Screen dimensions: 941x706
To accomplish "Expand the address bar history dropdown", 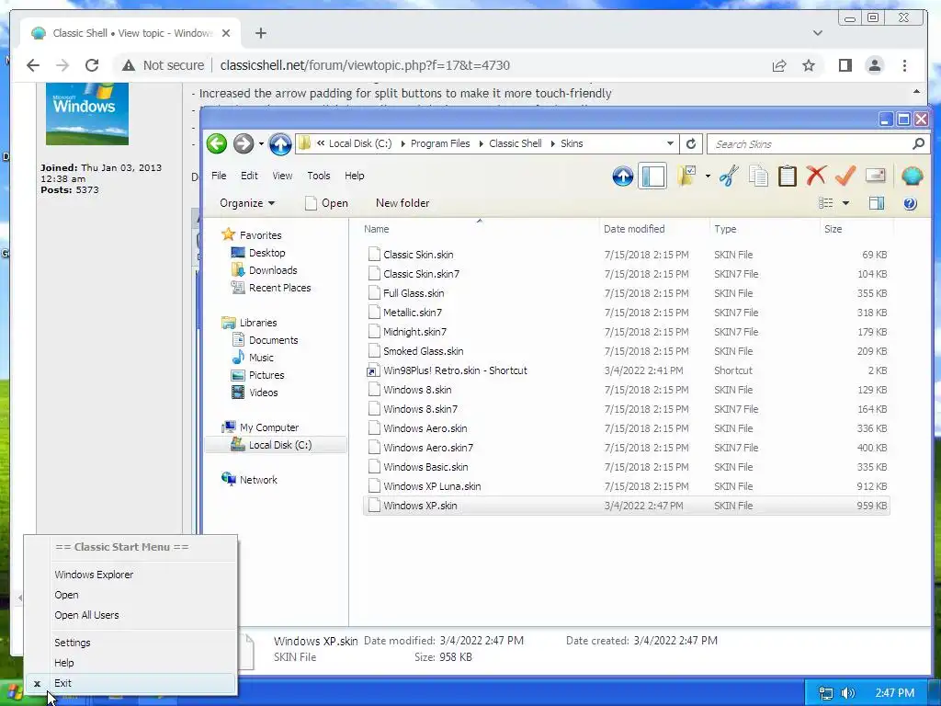I will tap(670, 143).
